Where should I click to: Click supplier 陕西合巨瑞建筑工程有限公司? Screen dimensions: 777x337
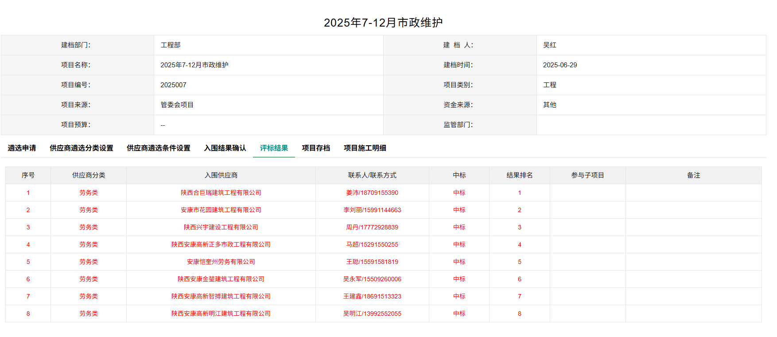coord(221,193)
